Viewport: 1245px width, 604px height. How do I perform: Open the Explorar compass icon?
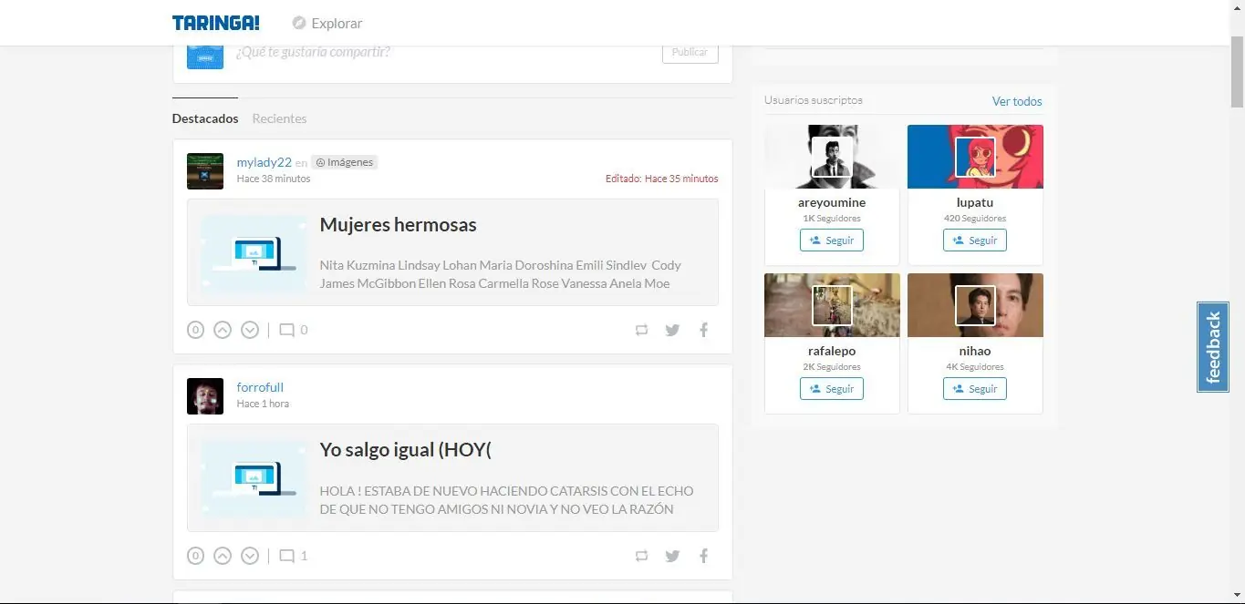click(x=299, y=23)
